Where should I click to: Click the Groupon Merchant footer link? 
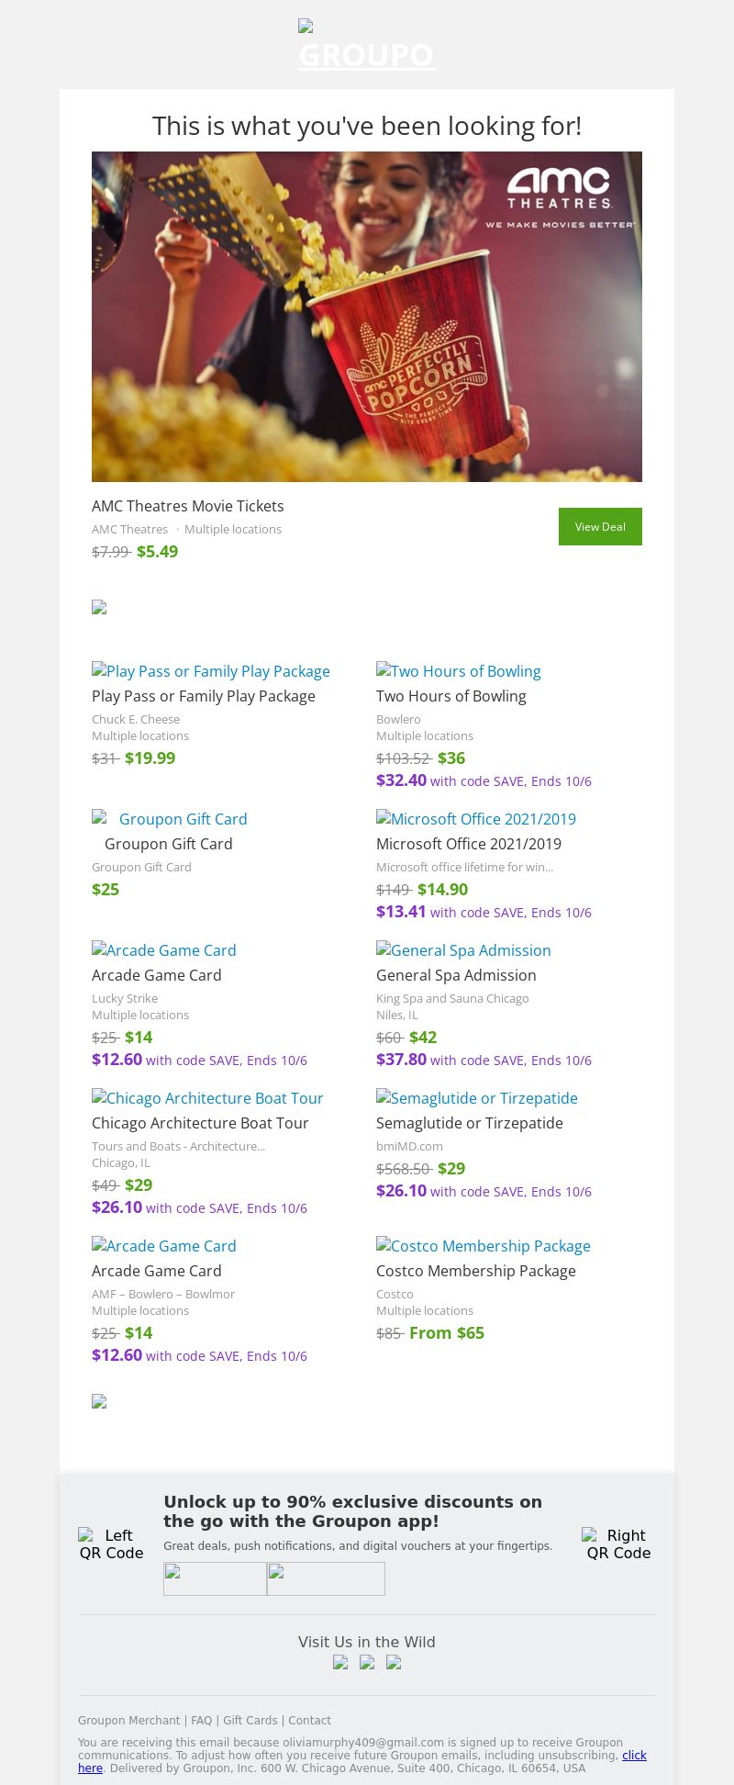click(129, 1721)
